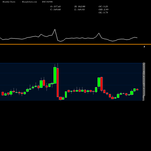Click the 'OL: 5.78' value
151x151 pixels.
[x=103, y=13]
